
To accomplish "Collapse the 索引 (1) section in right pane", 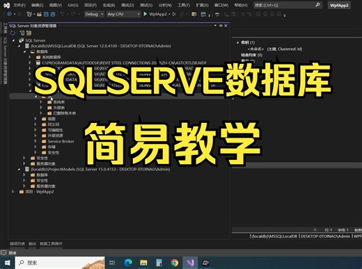I will click(x=237, y=42).
